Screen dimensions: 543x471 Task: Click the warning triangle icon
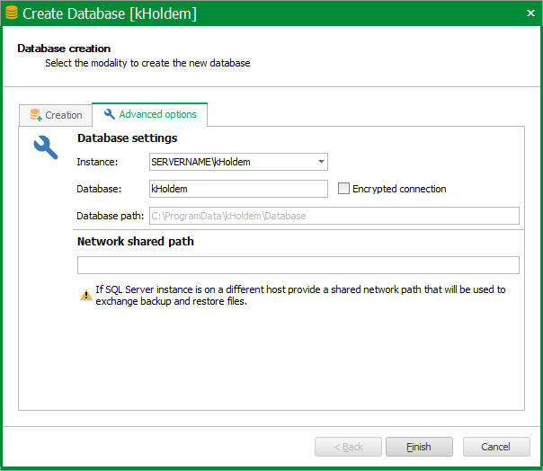(86, 295)
